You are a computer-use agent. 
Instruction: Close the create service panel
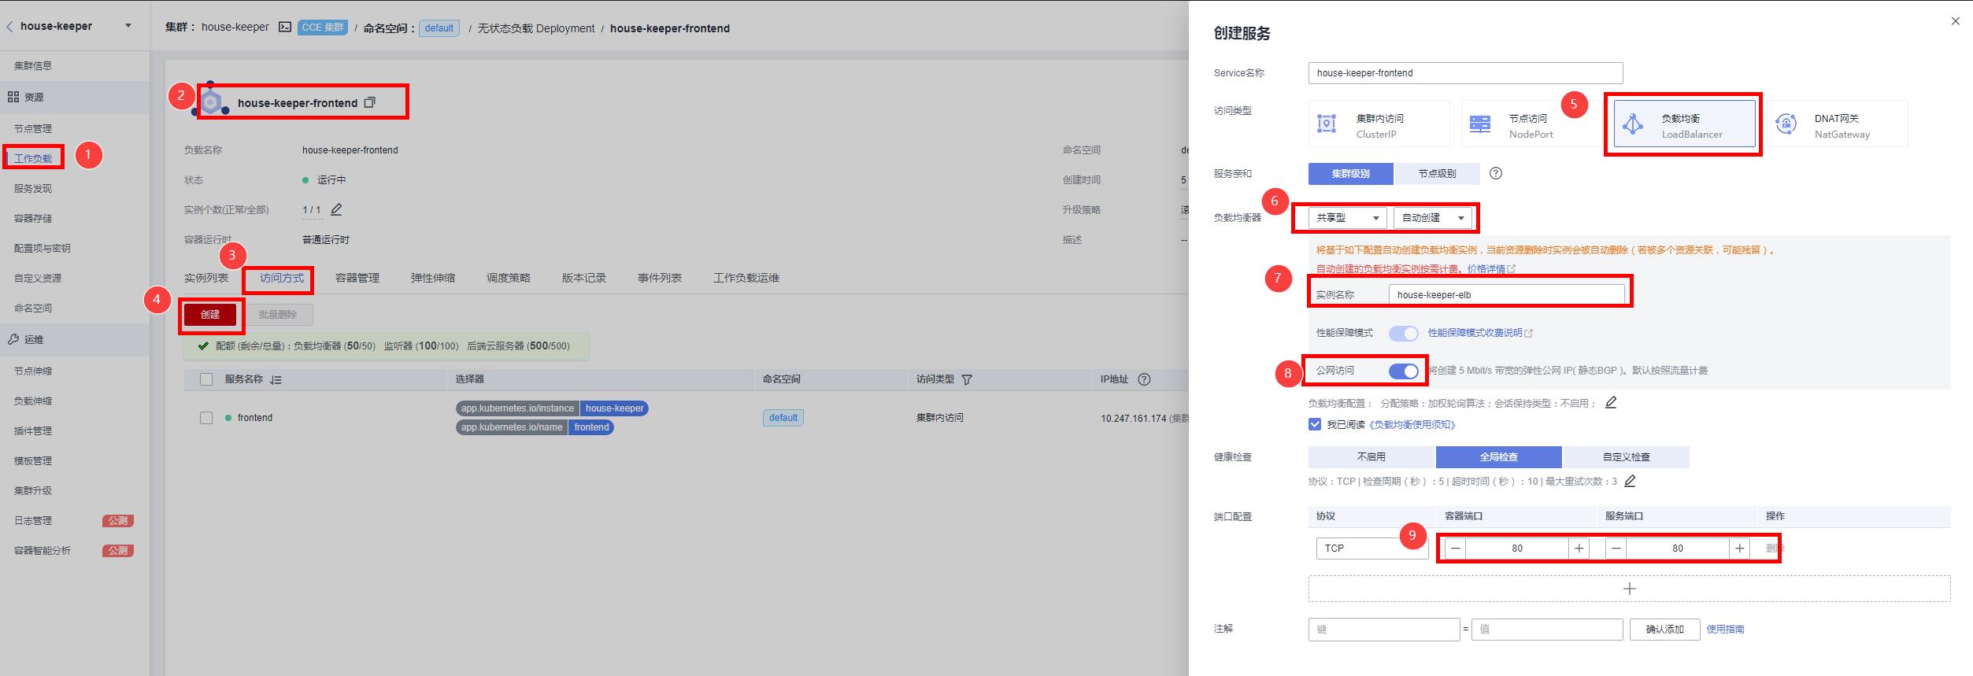[x=1956, y=21]
